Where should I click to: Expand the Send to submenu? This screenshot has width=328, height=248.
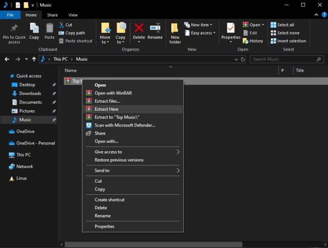click(133, 170)
